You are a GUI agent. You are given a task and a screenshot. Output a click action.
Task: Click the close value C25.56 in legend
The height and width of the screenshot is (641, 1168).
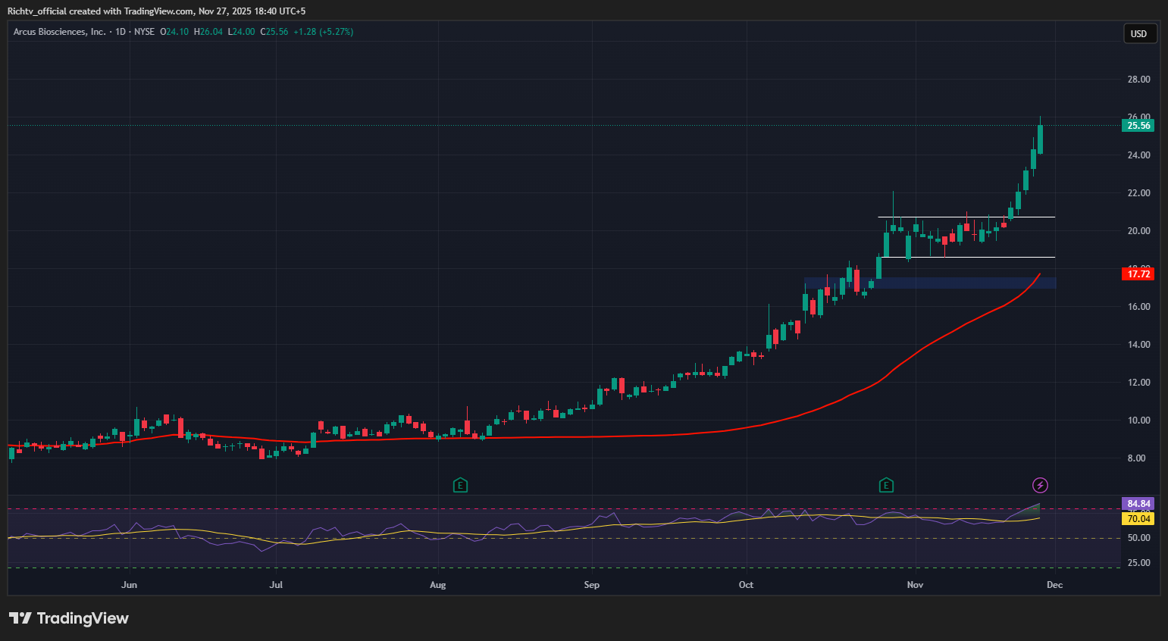274,32
